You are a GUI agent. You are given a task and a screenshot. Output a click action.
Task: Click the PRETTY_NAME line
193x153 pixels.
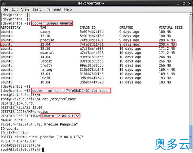point(42,137)
